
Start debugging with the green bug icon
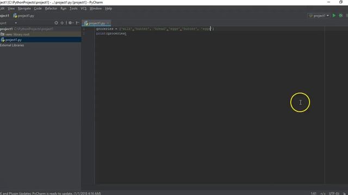(x=341, y=16)
